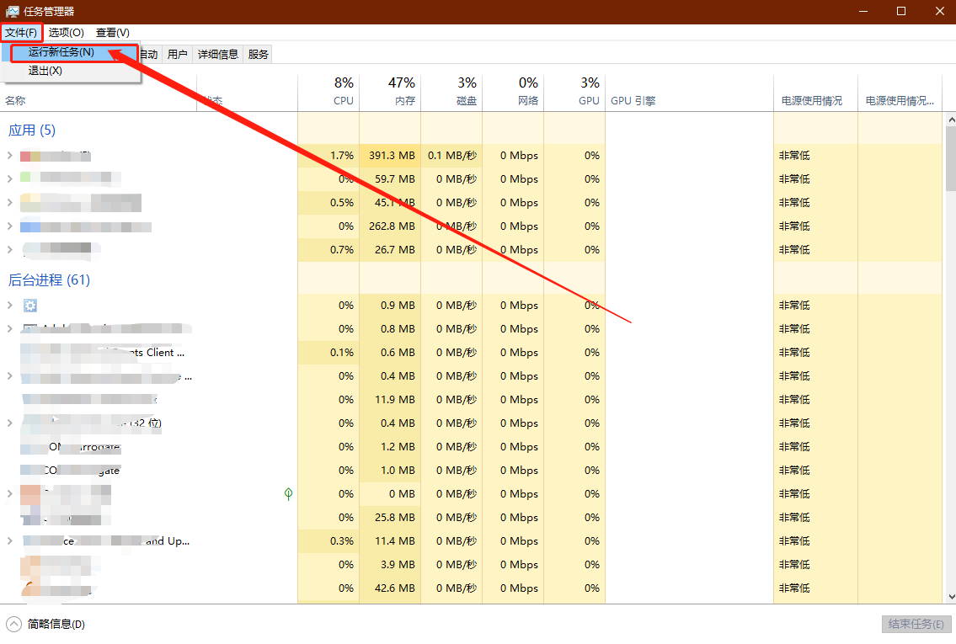Click the 简略信息 collapse arrow icon

[x=13, y=624]
